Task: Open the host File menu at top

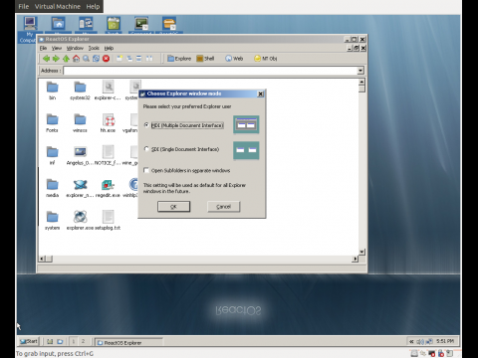Action: point(24,6)
